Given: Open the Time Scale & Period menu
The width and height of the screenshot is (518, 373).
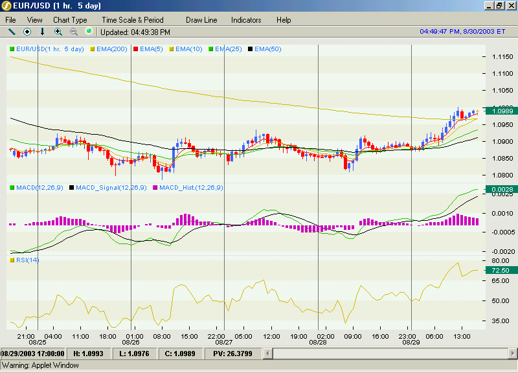Looking at the screenshot, I should [133, 20].
